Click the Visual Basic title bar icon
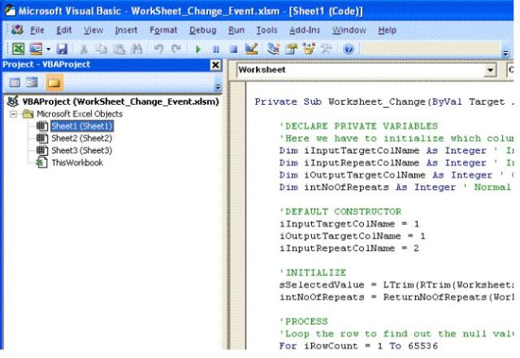The height and width of the screenshot is (358, 520). point(10,11)
